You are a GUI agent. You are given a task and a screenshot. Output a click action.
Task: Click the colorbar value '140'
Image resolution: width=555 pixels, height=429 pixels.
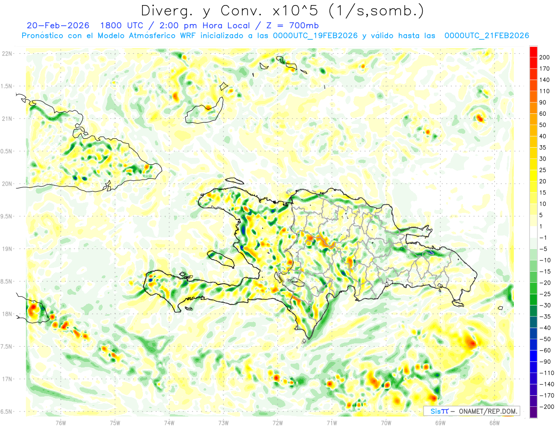pos(545,80)
